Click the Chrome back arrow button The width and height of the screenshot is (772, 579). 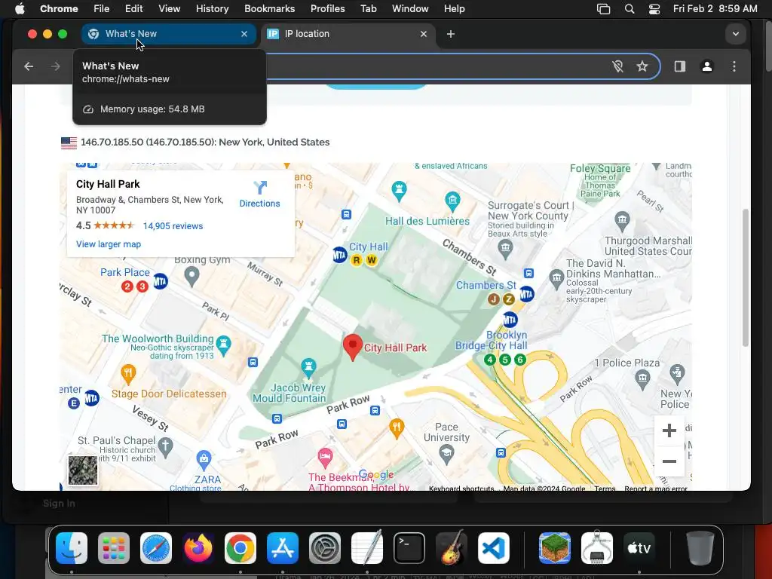tap(29, 66)
